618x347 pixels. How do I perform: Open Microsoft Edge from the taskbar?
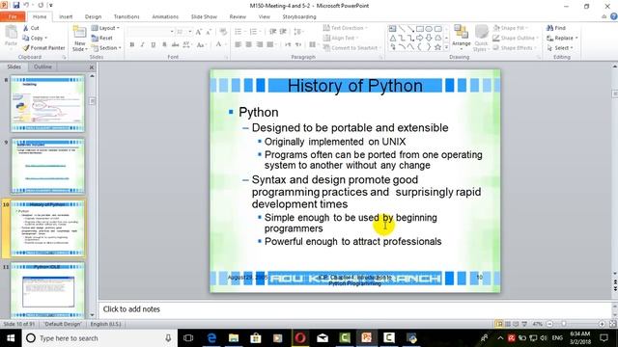coord(211,338)
